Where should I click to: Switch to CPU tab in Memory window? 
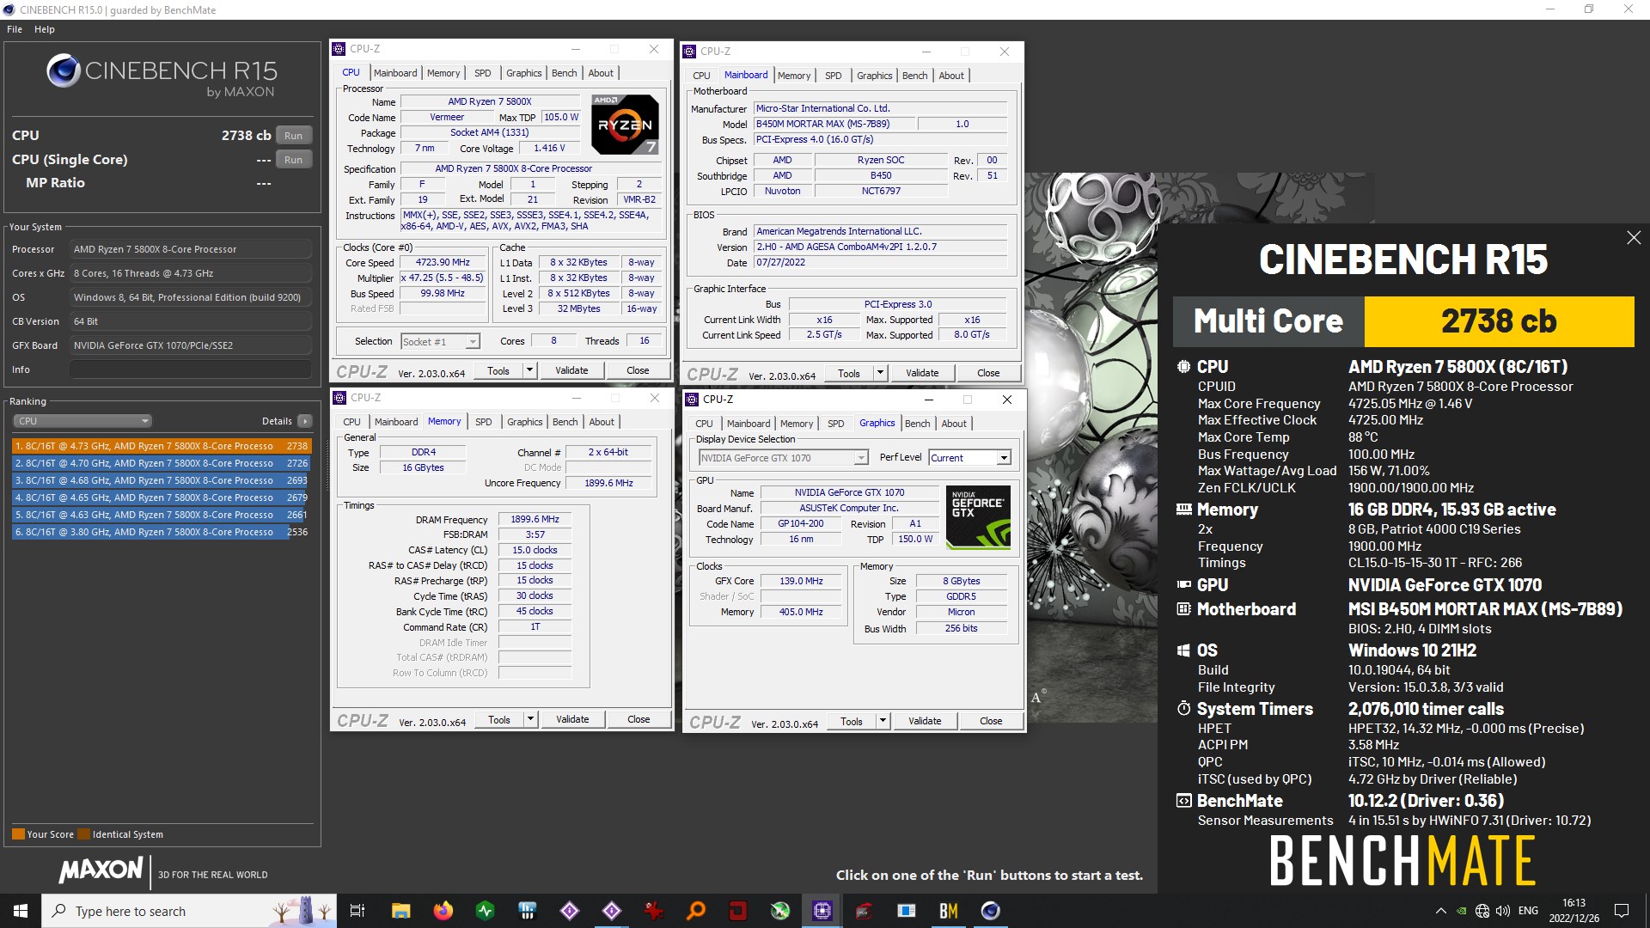click(351, 422)
